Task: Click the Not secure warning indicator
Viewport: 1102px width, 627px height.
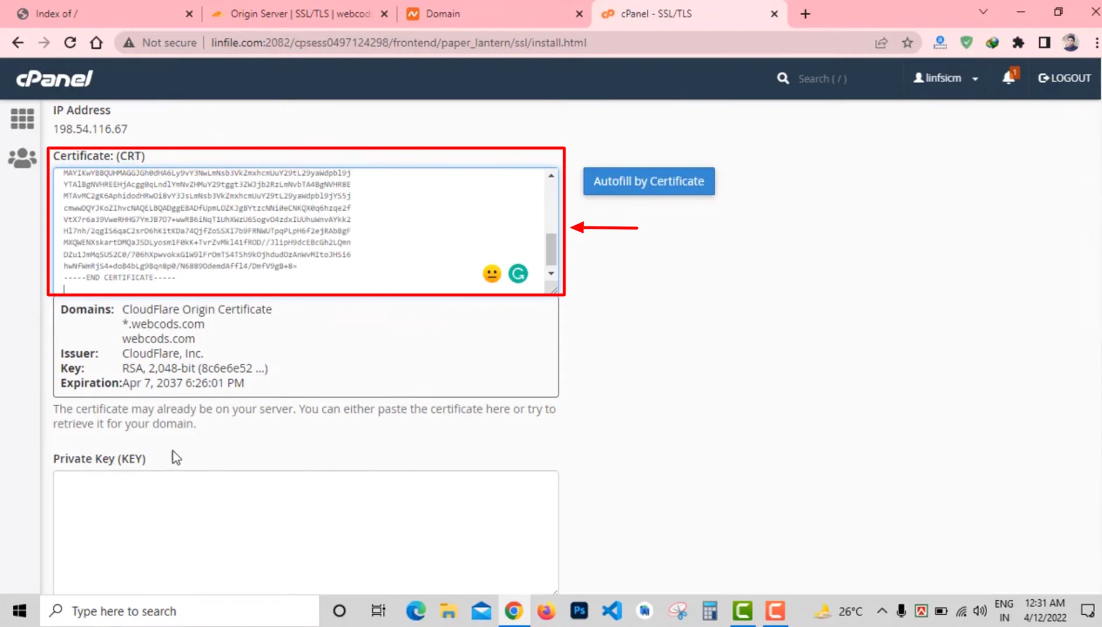Action: tap(160, 42)
